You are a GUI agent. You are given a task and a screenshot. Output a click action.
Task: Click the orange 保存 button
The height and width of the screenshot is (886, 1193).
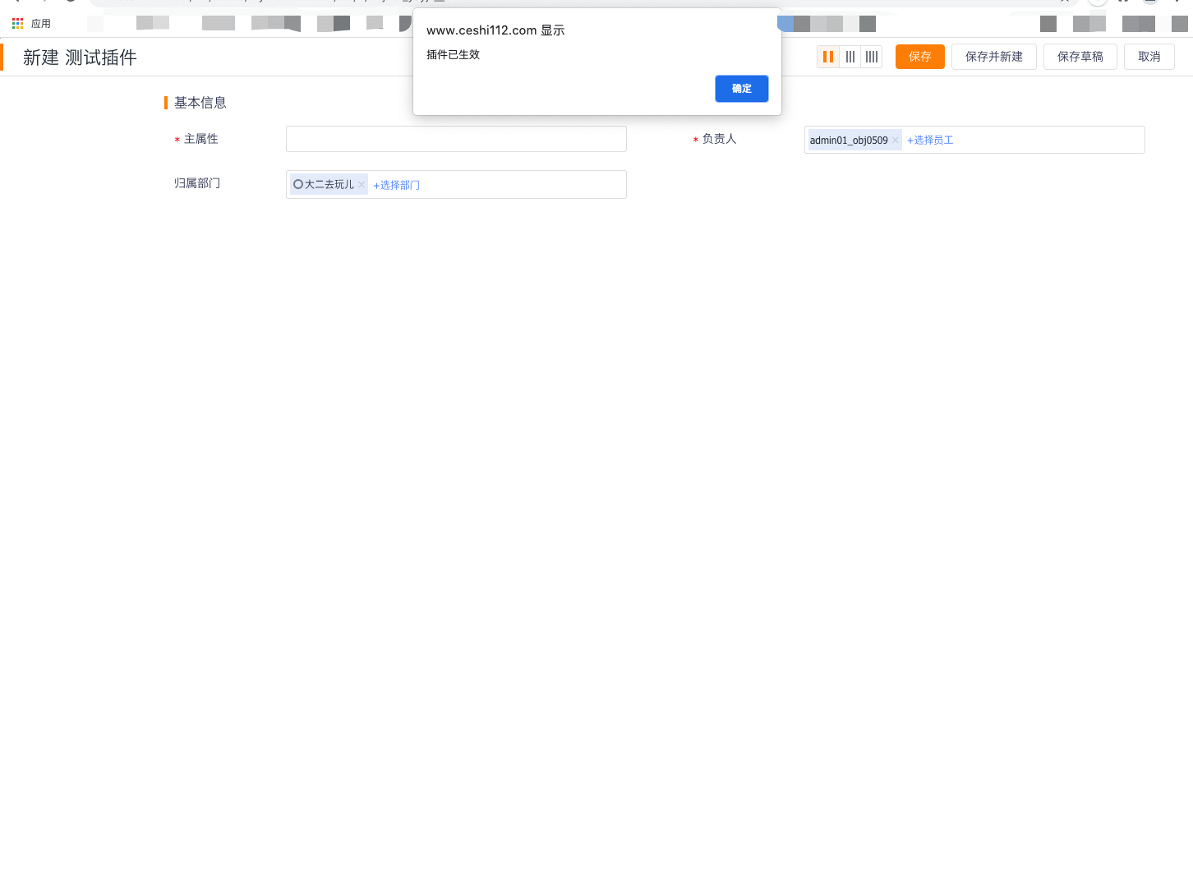coord(919,57)
